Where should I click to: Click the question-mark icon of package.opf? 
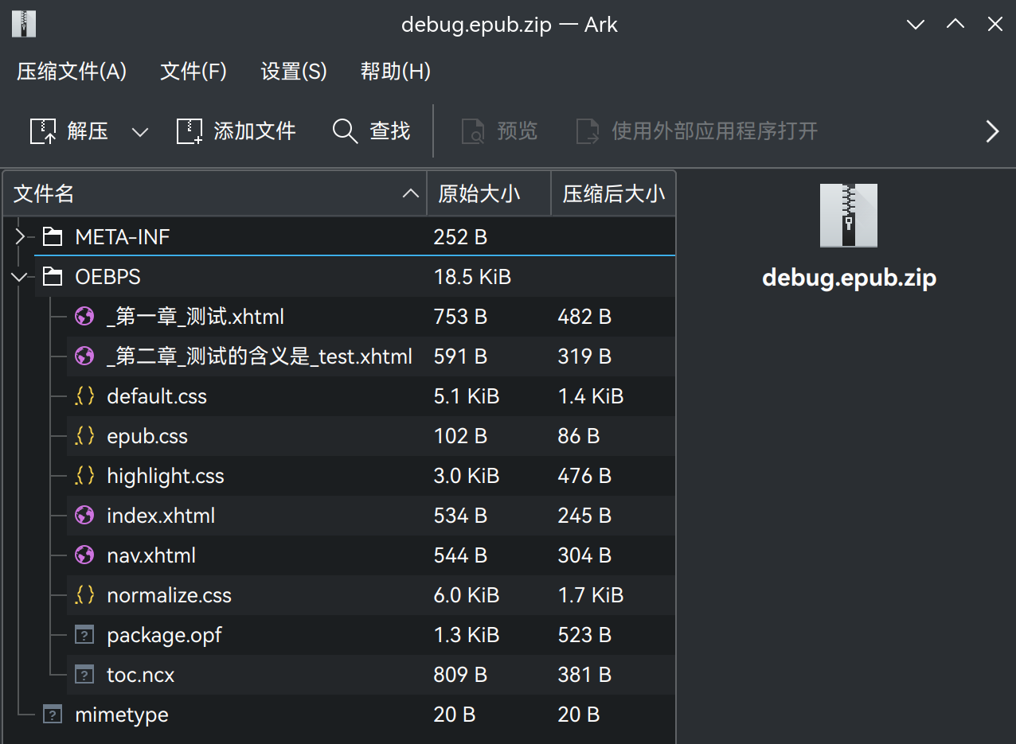84,634
